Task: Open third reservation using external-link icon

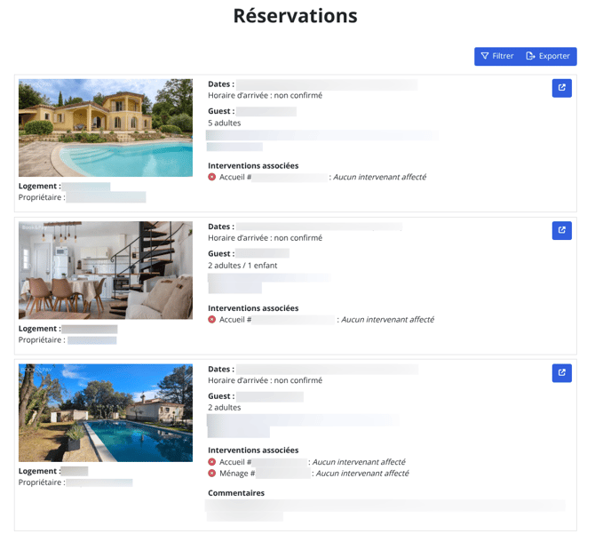Action: (561, 373)
